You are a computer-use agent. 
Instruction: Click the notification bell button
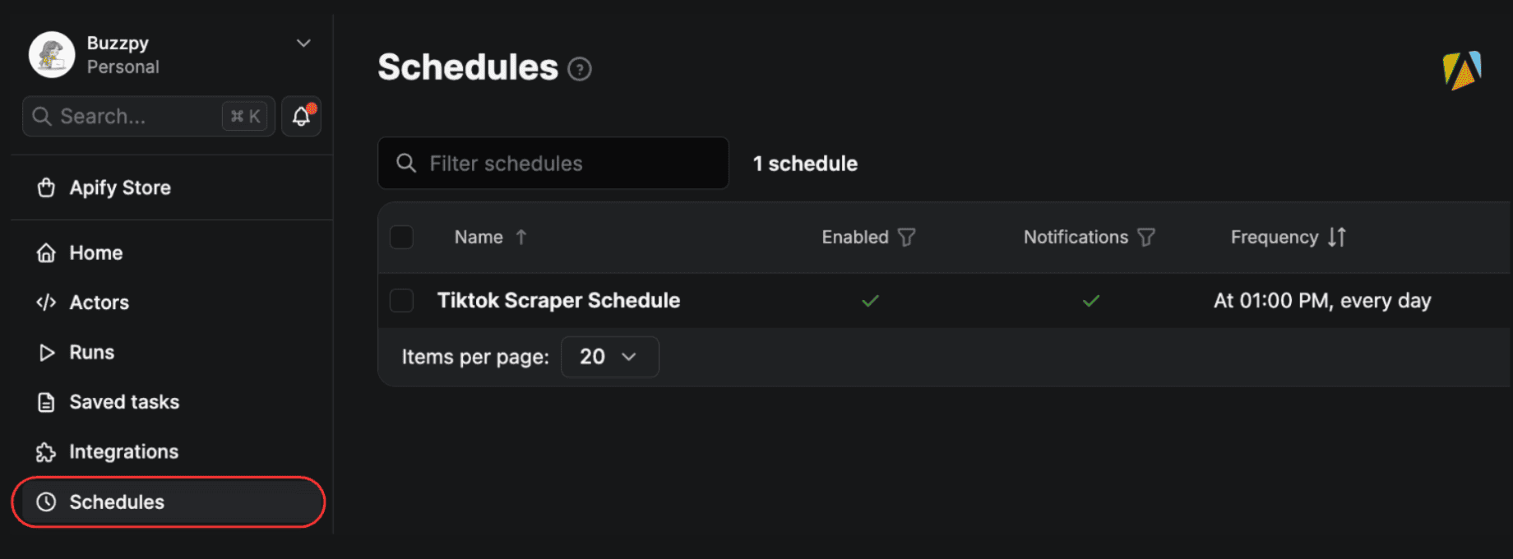(x=301, y=116)
